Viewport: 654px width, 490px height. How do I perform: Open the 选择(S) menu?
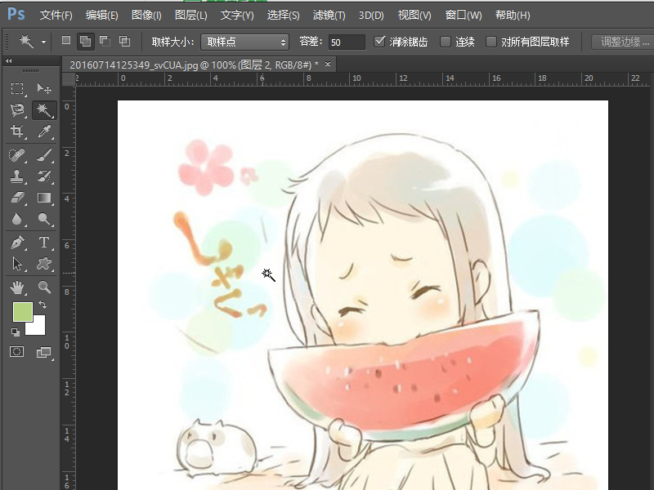(283, 16)
